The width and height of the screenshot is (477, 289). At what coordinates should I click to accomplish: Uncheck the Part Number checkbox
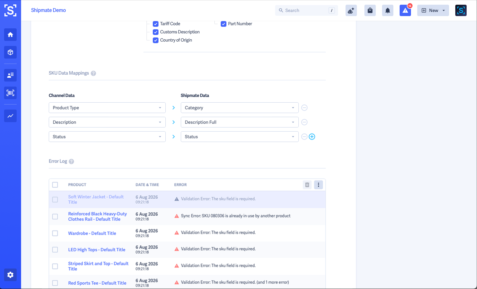click(x=224, y=24)
